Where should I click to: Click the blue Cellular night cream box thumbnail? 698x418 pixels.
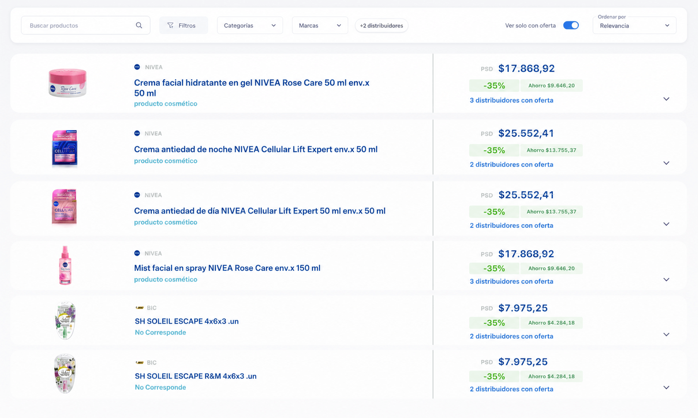tap(65, 148)
